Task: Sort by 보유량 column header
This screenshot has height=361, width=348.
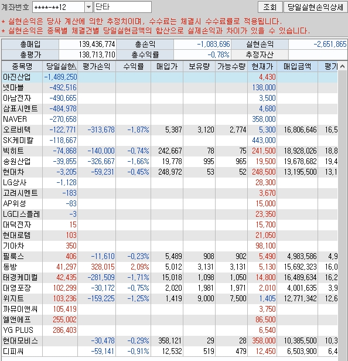Action: click(199, 67)
